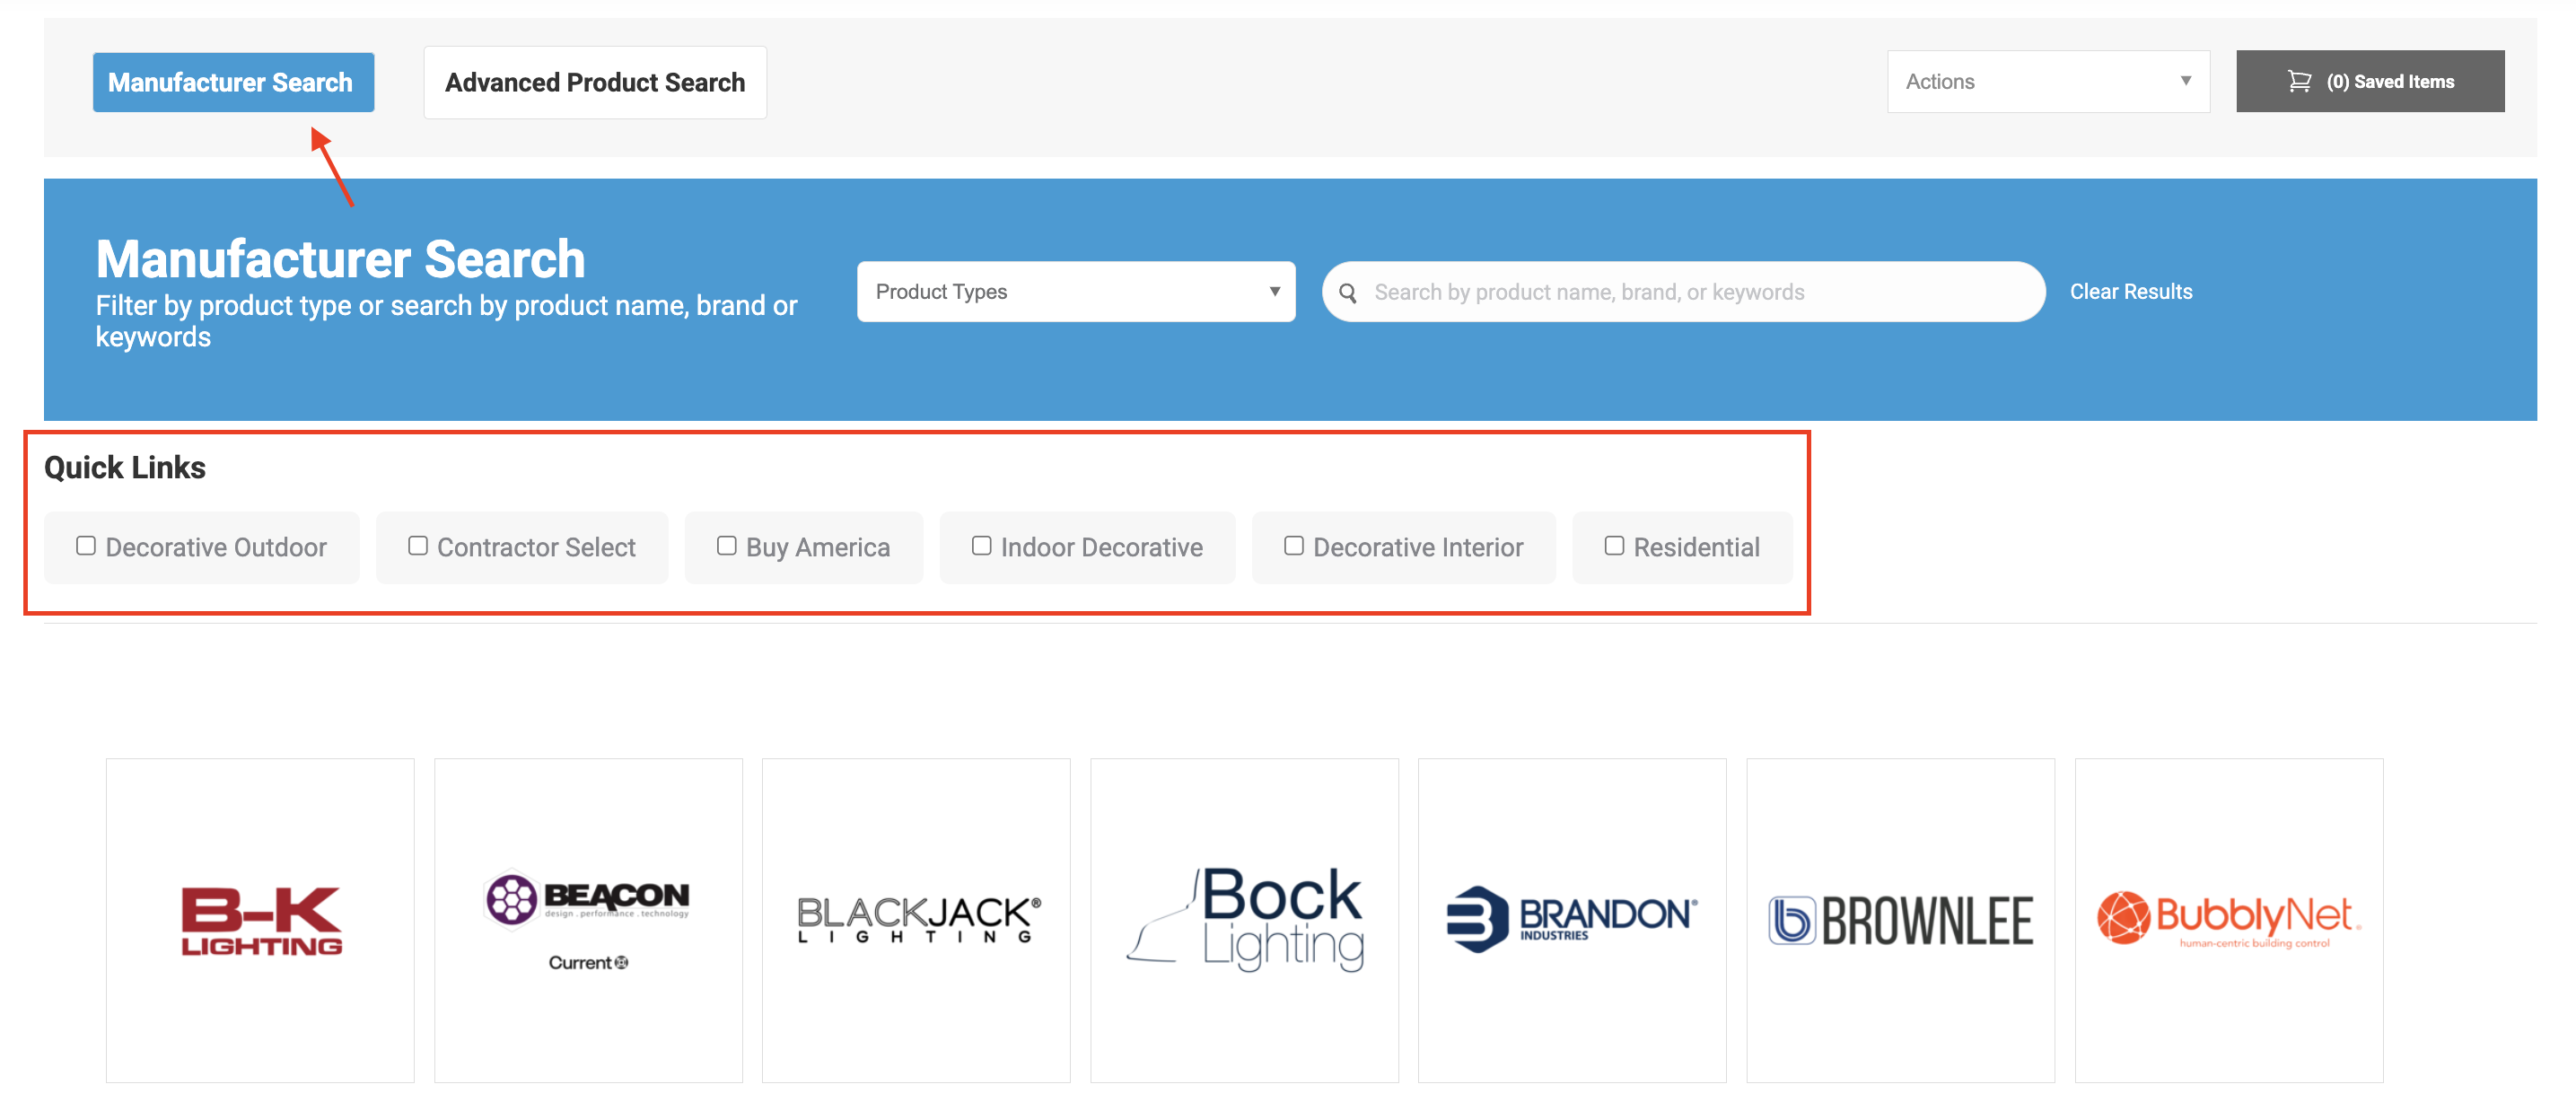2576x1102 pixels.
Task: Click the Brandon Industries logo
Action: tap(1571, 920)
